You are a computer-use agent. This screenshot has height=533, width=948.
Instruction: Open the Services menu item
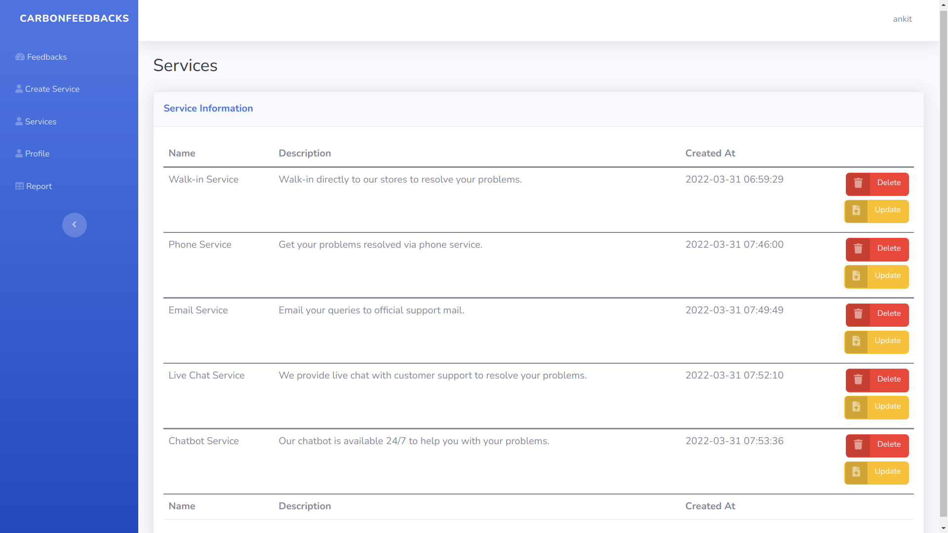click(40, 121)
